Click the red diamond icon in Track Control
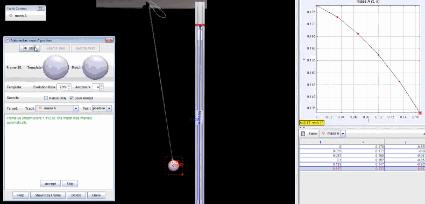Viewport: 425px width, 204px height. [x=11, y=16]
